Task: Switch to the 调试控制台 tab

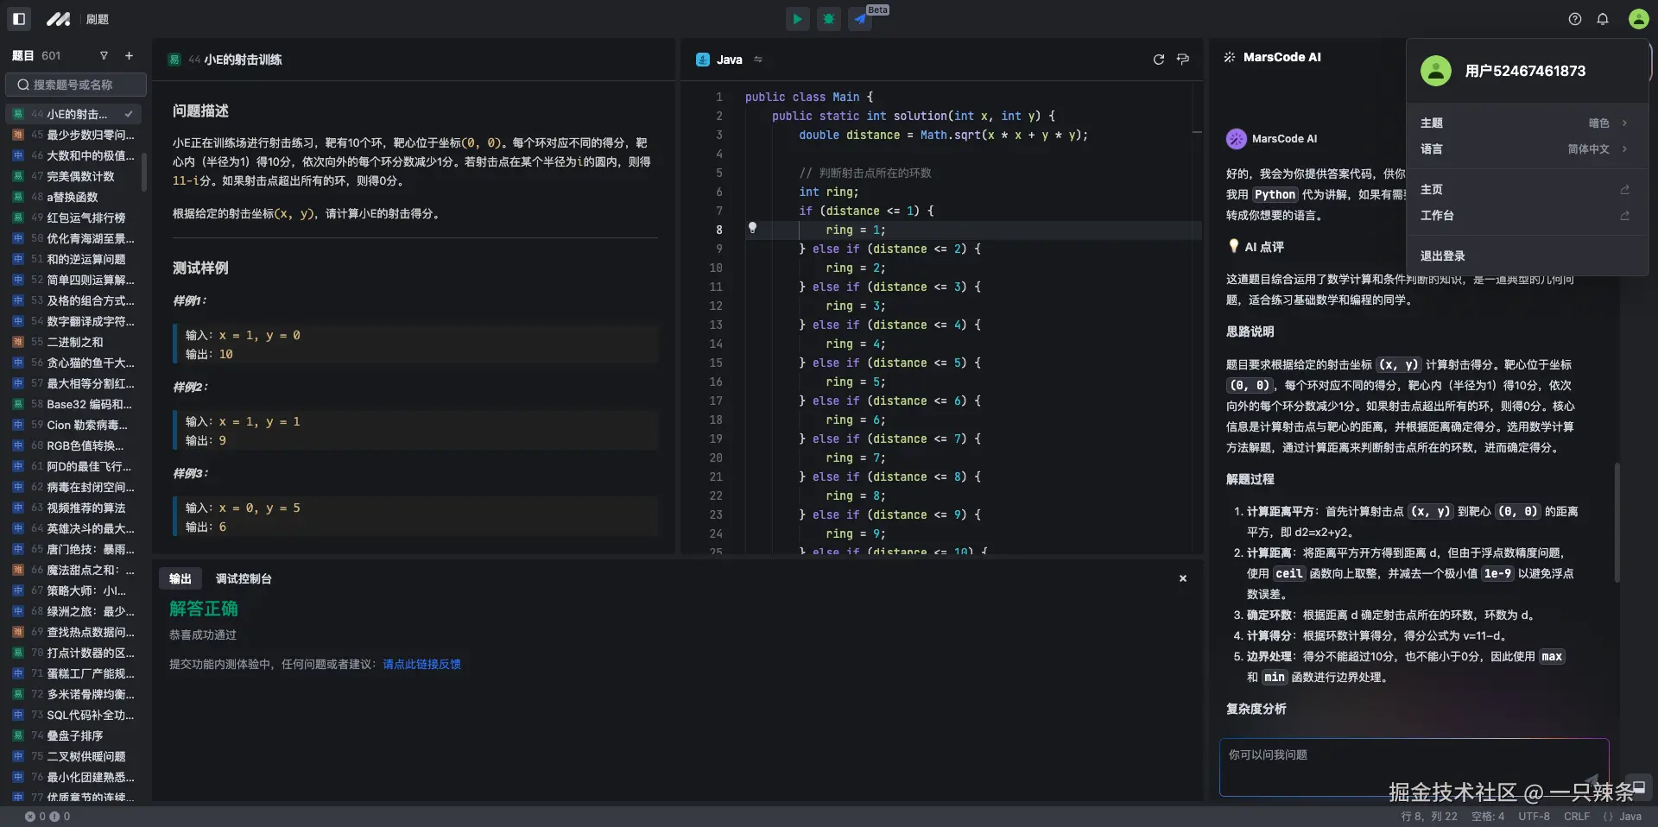Action: [x=244, y=579]
